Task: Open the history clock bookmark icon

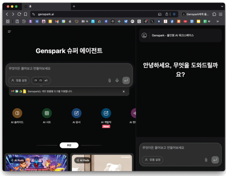Action: coord(24,22)
